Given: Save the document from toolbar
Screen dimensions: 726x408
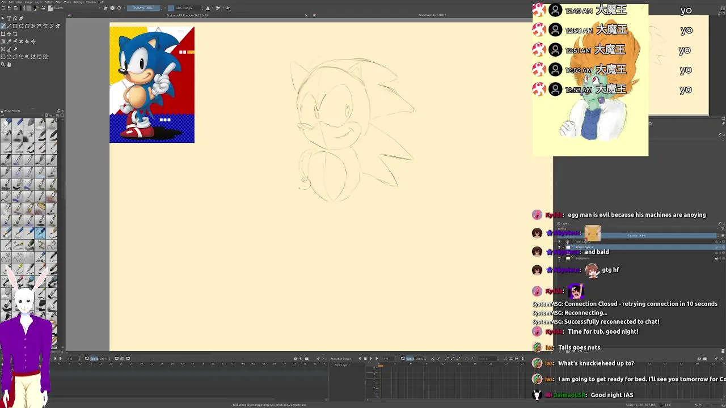Looking at the screenshot, I should click(x=16, y=8).
